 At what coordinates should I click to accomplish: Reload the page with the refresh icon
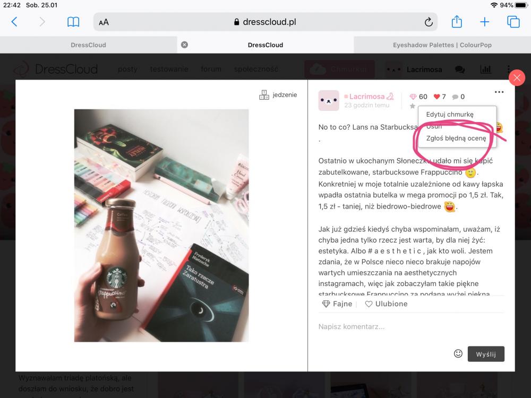click(429, 22)
